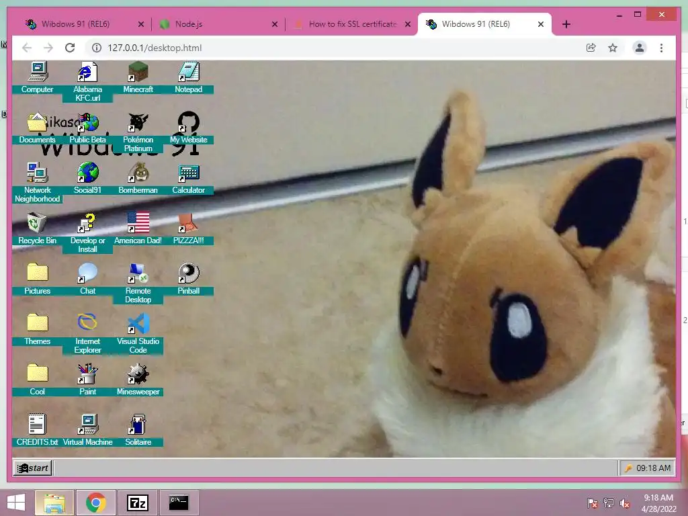This screenshot has height=516, width=688.
Task: Launch the Pinball game icon
Action: pos(189,279)
